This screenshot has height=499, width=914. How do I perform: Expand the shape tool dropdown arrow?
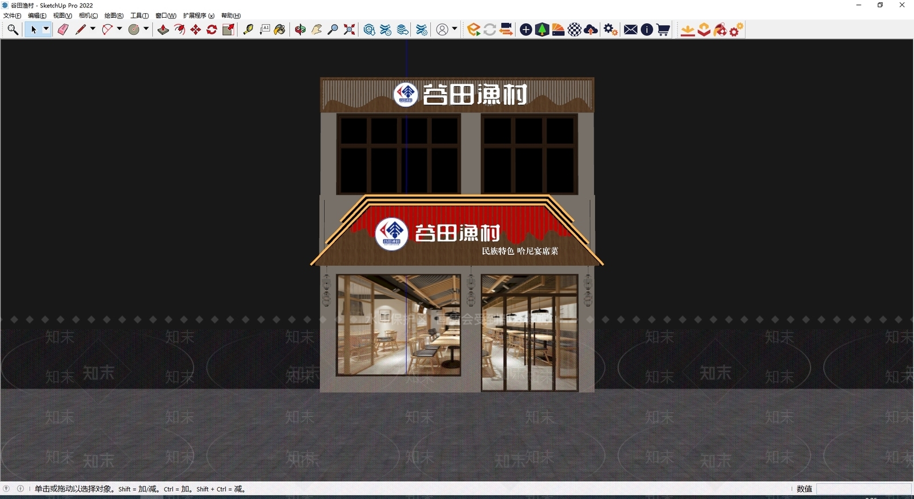click(x=146, y=29)
